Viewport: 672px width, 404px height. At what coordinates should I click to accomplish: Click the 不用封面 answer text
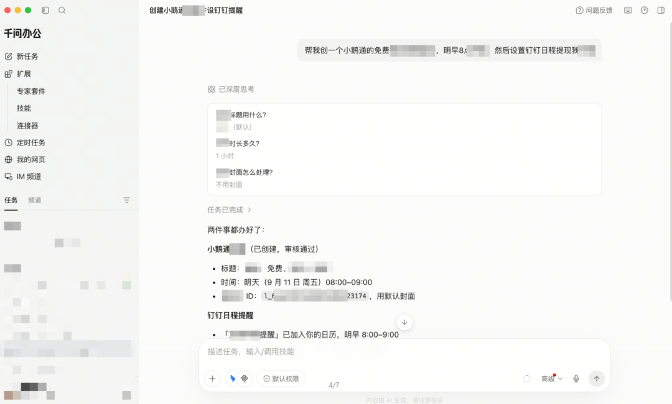point(229,185)
